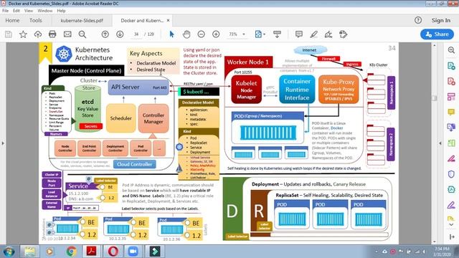Image resolution: width=459 pixels, height=258 pixels.
Task: Open the Windows Start menu
Action: (9, 252)
